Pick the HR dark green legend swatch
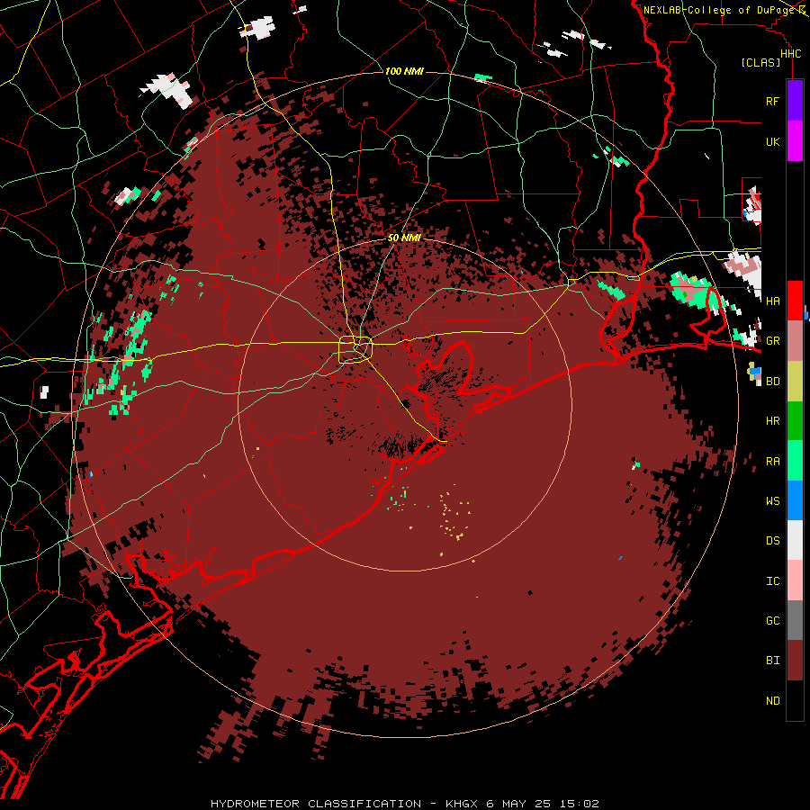Viewport: 810px width, 810px height. point(795,421)
